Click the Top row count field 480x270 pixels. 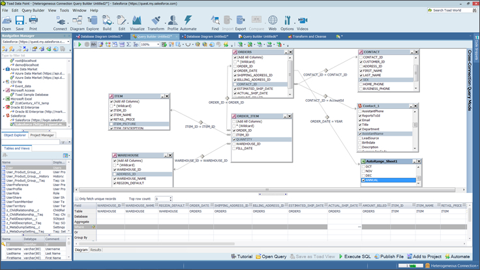click(x=162, y=199)
